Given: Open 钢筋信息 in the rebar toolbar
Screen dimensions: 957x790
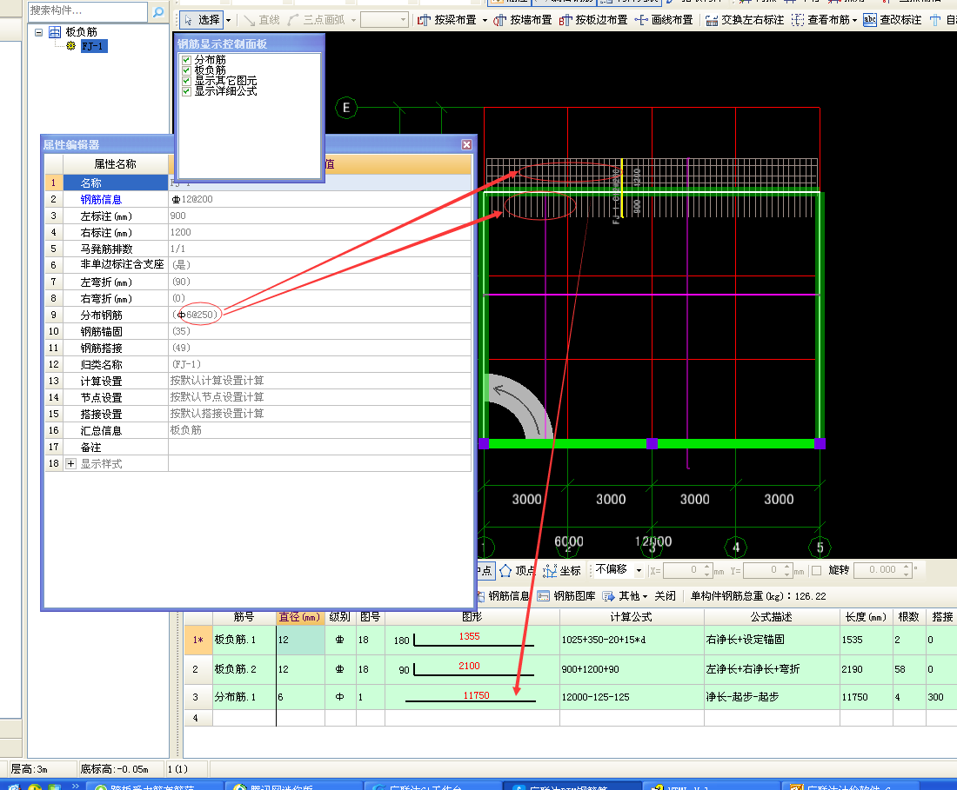Looking at the screenshot, I should (x=503, y=596).
